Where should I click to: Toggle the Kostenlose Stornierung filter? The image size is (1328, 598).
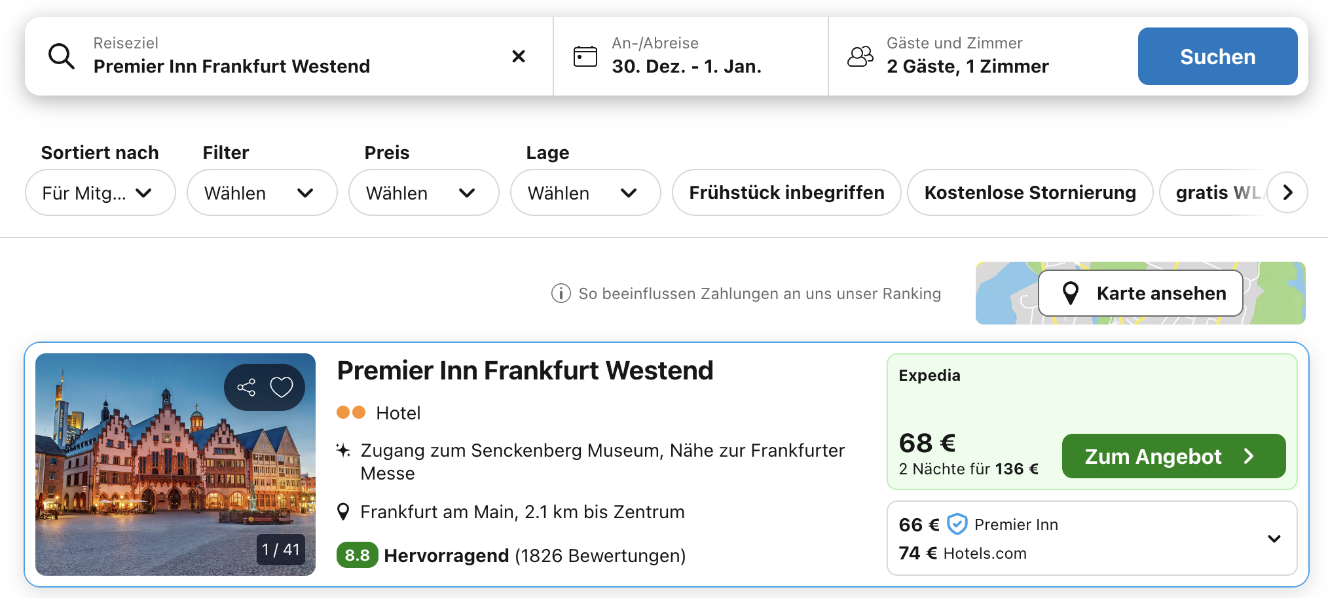[1029, 193]
